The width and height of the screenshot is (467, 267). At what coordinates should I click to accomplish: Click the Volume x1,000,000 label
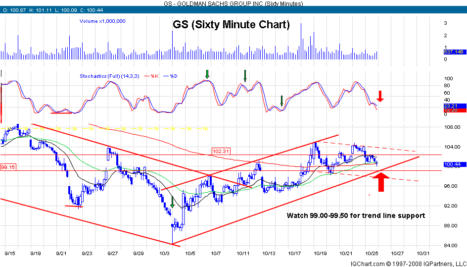[x=102, y=21]
